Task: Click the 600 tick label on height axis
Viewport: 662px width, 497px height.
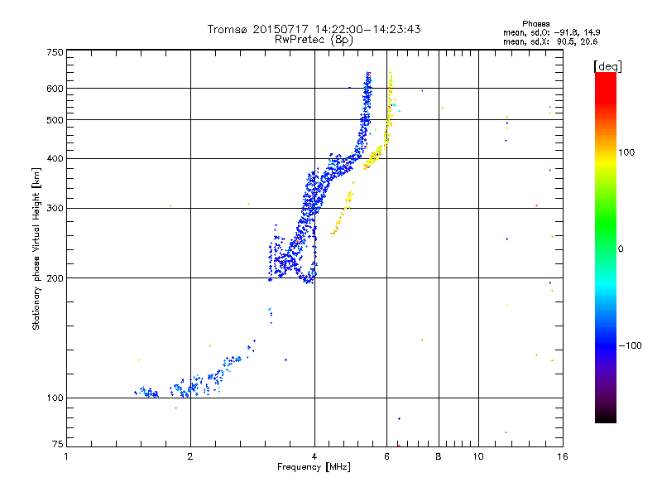Action: (55, 89)
